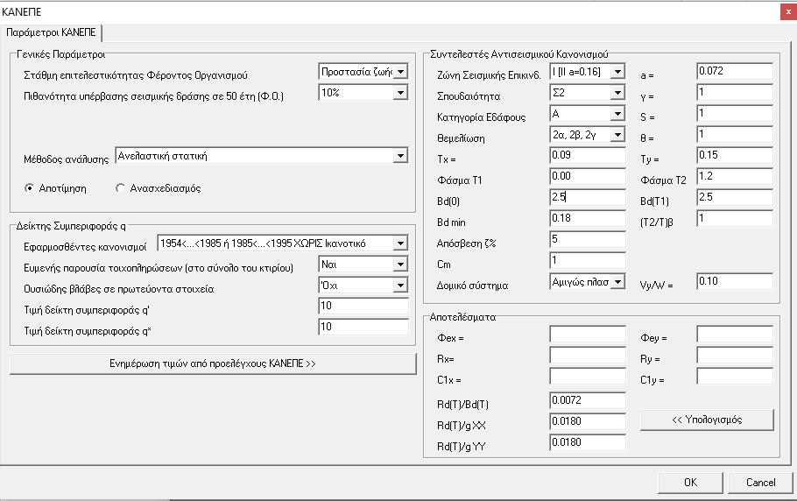This screenshot has height=501, width=797.
Task: Click the q* value input field
Action: pyautogui.click(x=363, y=327)
